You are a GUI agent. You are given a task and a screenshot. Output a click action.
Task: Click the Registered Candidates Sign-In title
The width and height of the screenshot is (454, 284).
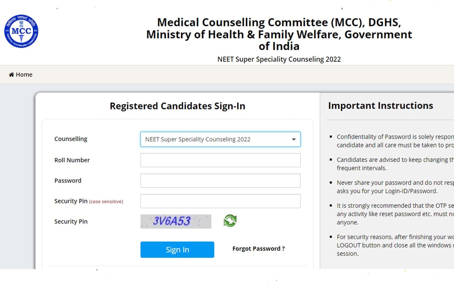177,106
